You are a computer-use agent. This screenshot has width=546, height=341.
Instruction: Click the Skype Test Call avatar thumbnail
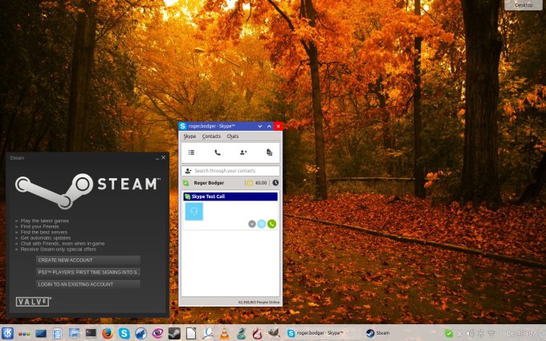194,211
